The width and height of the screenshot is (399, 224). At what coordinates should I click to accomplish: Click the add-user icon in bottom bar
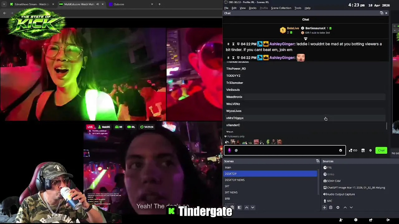[341, 220]
